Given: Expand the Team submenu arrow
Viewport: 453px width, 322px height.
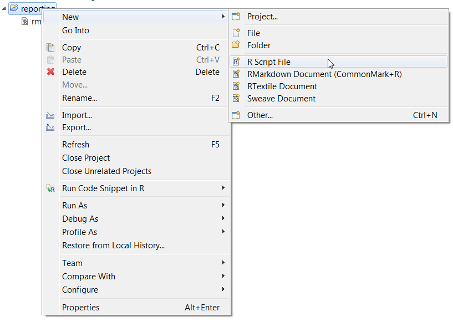Looking at the screenshot, I should pyautogui.click(x=223, y=263).
